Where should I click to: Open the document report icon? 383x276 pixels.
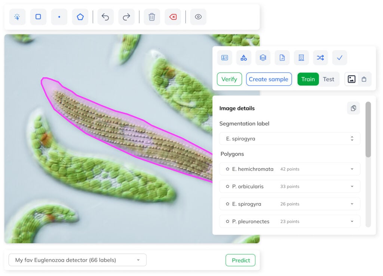point(282,58)
